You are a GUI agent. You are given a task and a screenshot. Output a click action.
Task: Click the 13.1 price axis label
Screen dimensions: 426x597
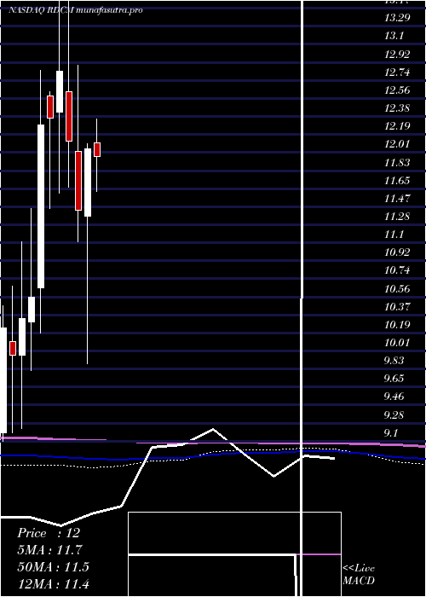(x=394, y=36)
